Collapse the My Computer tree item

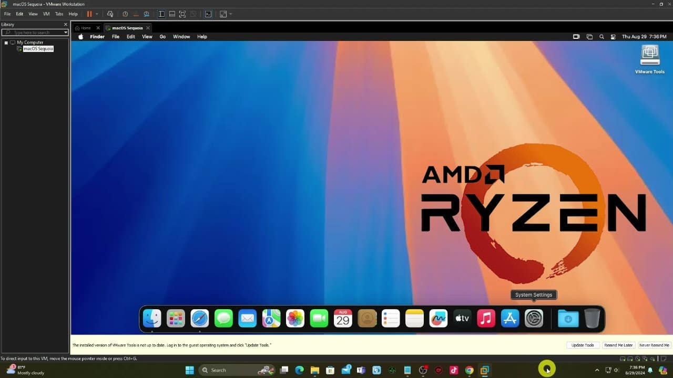click(6, 42)
